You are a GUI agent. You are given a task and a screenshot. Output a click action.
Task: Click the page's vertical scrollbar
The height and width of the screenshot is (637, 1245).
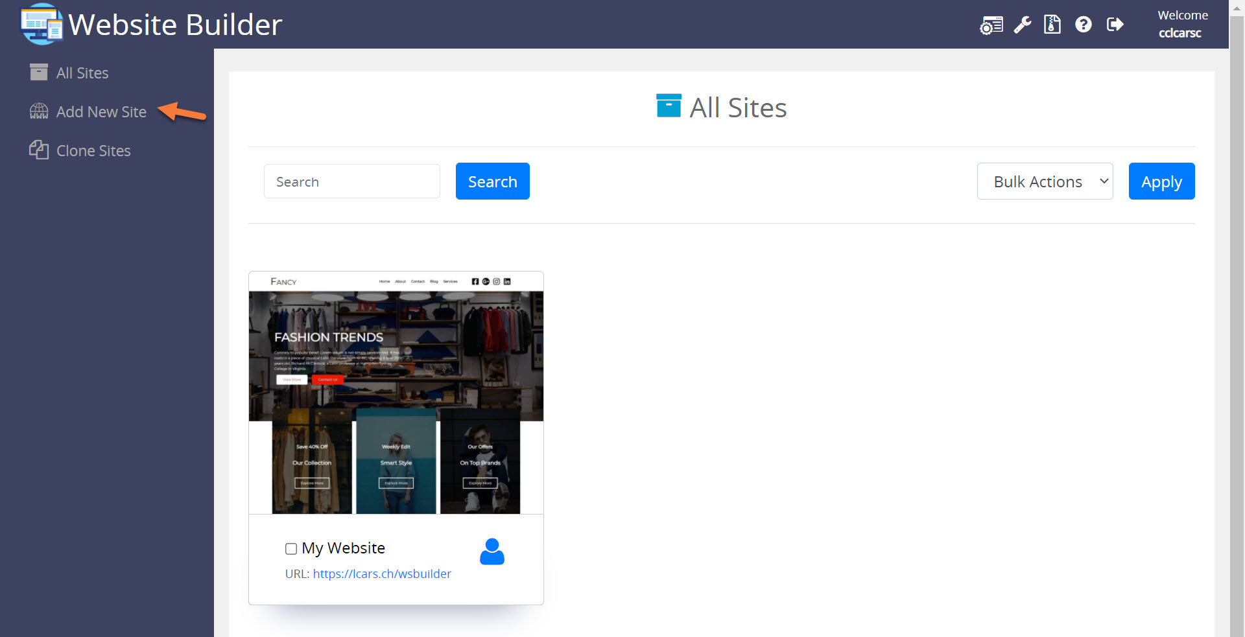1237,324
